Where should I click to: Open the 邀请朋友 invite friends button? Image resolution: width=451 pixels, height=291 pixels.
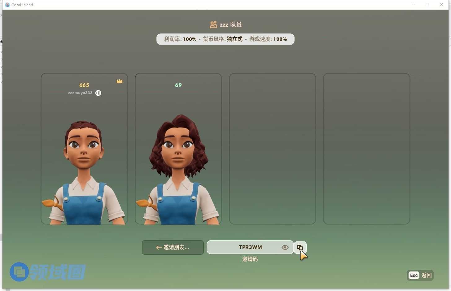(173, 247)
